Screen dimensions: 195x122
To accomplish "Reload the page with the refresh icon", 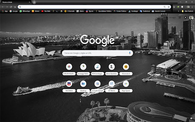I will click(x=11, y=7).
